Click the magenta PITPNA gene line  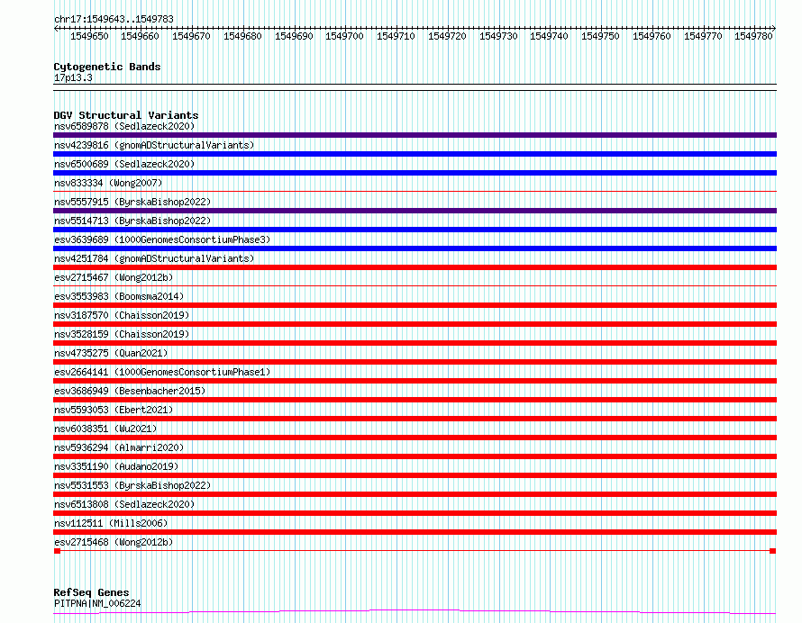point(415,611)
